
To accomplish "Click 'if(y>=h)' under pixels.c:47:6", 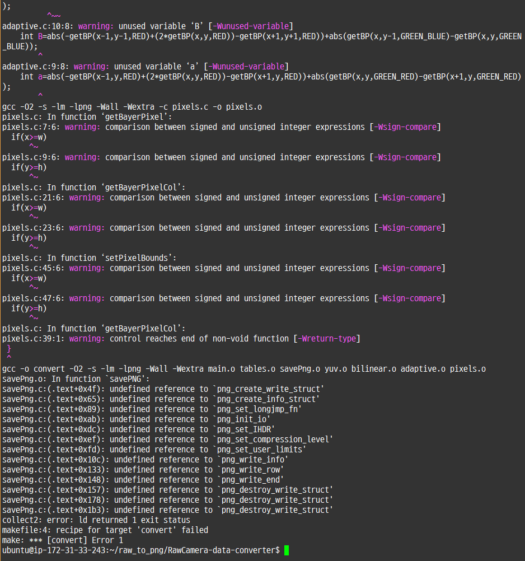I will click(29, 308).
